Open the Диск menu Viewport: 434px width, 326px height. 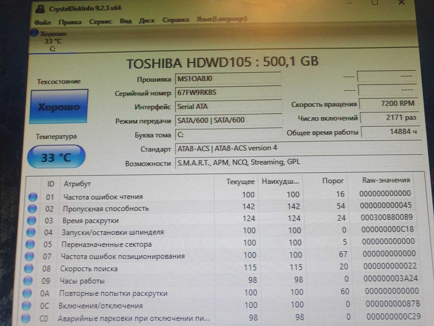click(147, 20)
